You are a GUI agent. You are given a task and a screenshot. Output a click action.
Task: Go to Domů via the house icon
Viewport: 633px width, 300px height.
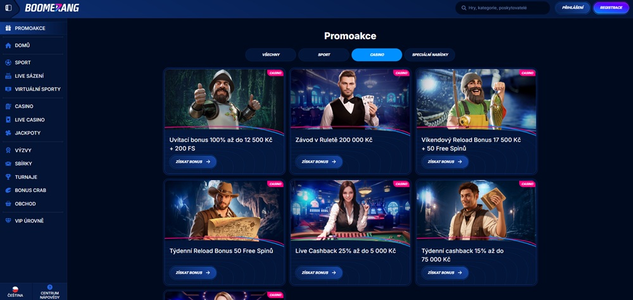pos(8,45)
